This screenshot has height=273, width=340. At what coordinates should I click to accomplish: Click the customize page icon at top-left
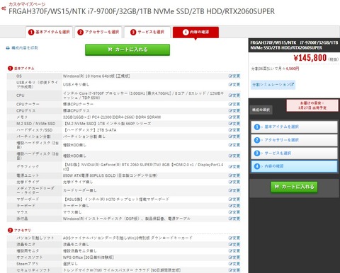[4, 8]
